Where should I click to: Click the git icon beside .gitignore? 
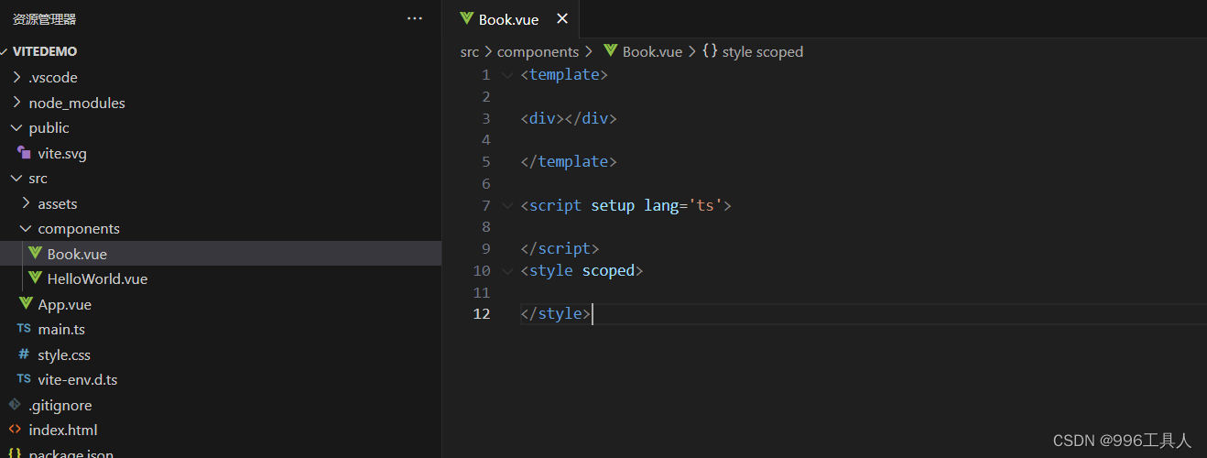coord(15,404)
